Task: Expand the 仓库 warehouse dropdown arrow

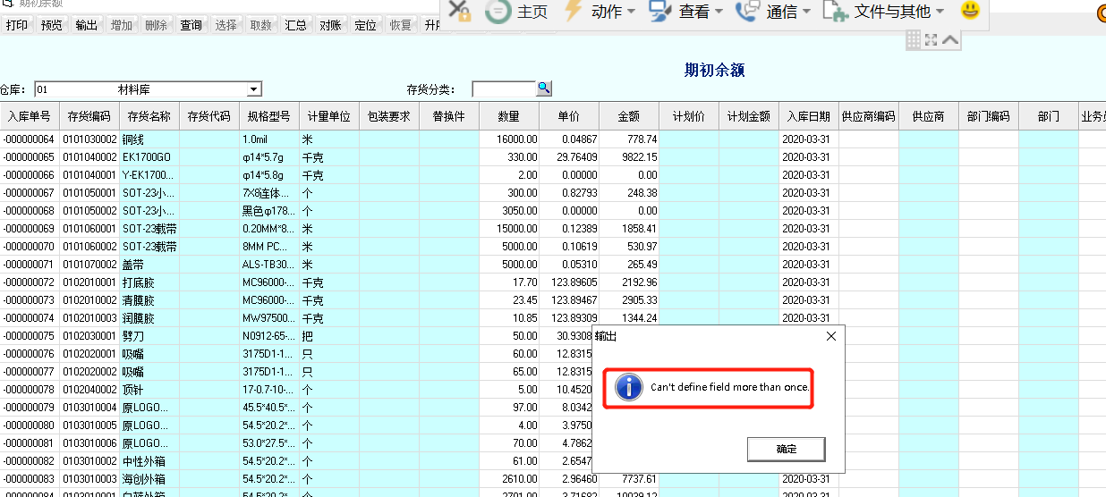Action: [x=254, y=89]
